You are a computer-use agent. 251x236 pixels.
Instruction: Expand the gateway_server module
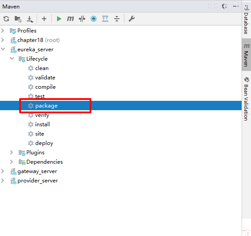click(x=3, y=171)
